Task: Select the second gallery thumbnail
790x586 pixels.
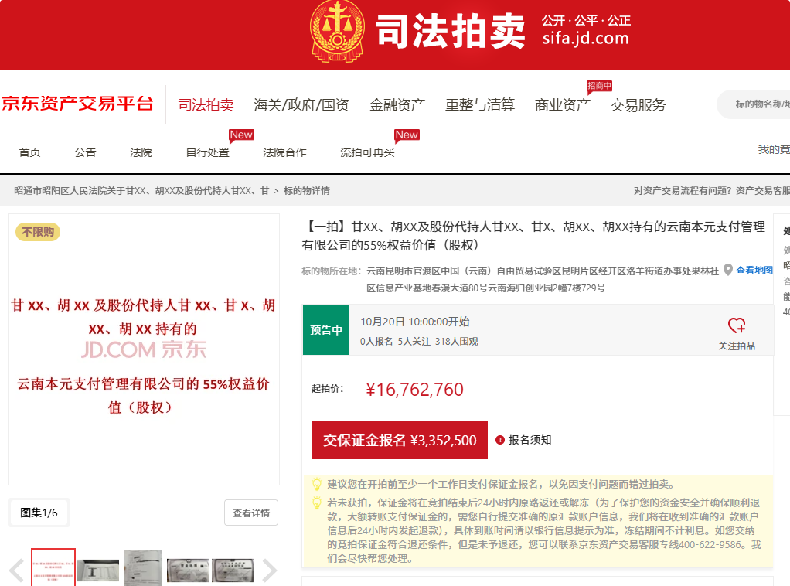Action: click(98, 571)
